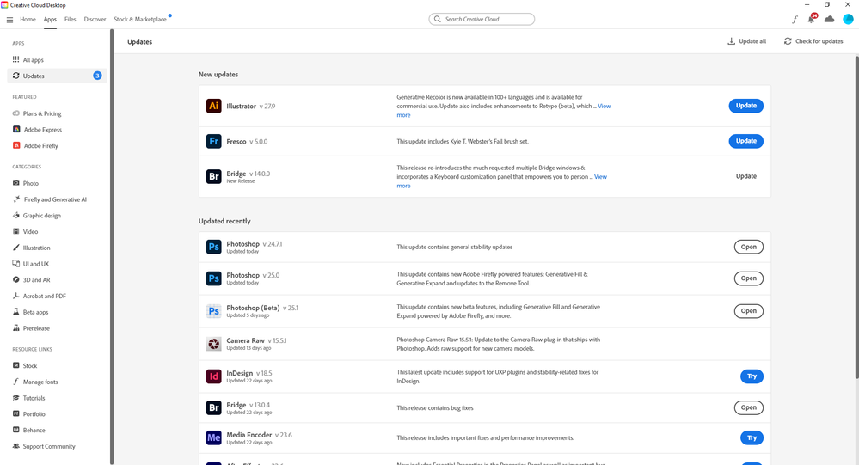859x465 pixels.
Task: Switch to the Home tab
Action: tap(28, 19)
